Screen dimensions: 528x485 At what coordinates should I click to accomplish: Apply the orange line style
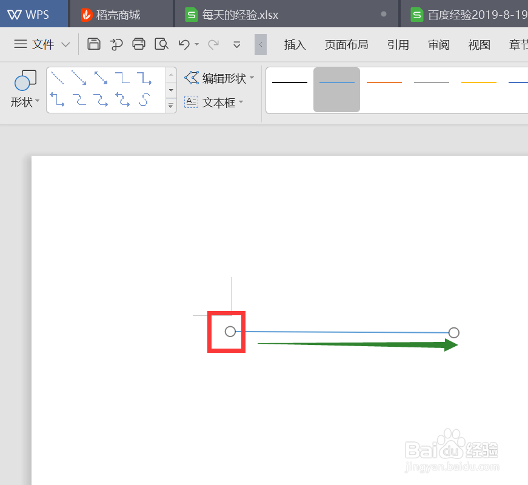coord(384,82)
